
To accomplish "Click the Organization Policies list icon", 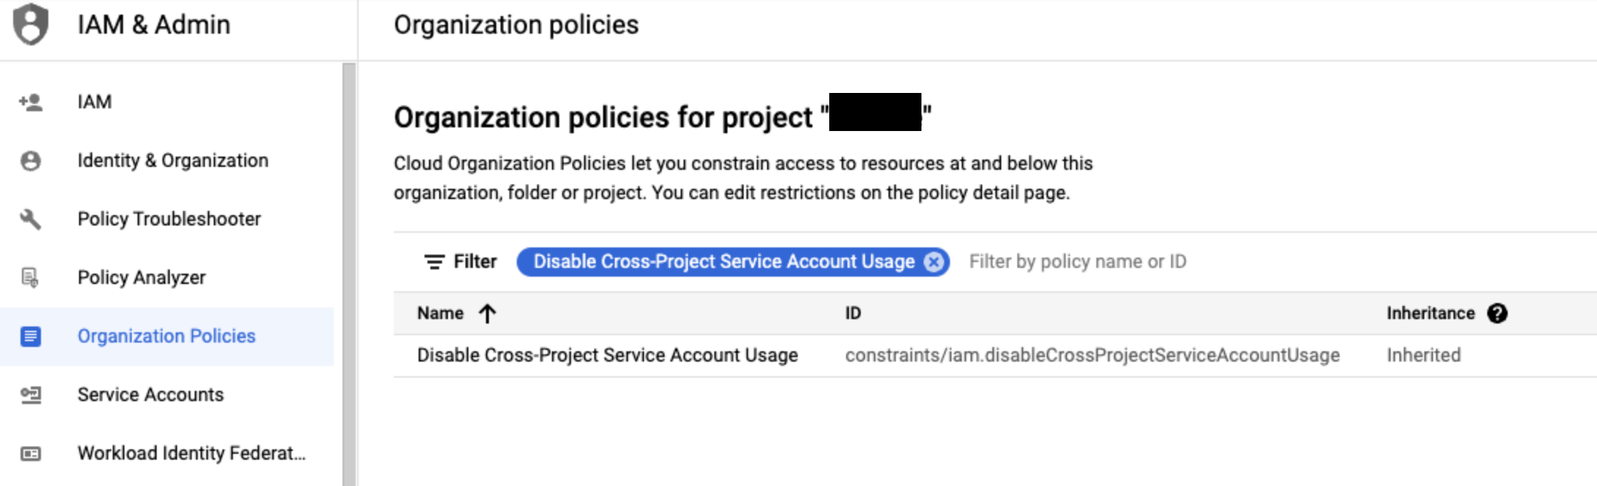I will [x=31, y=336].
